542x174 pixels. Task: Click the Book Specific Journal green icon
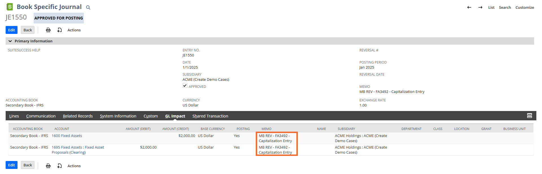[10, 7]
